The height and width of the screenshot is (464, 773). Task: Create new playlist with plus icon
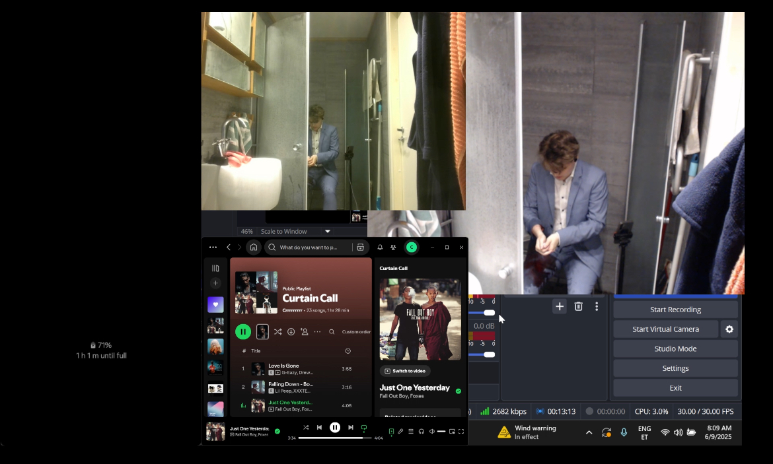(215, 282)
